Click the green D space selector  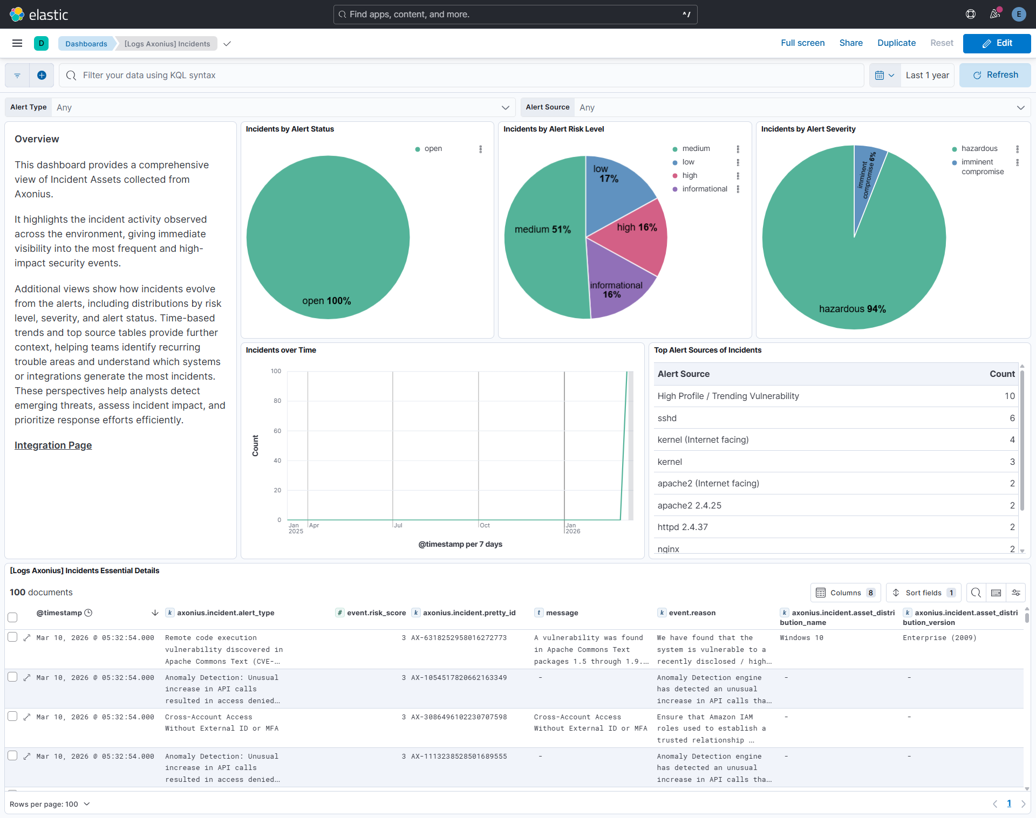[x=41, y=43]
